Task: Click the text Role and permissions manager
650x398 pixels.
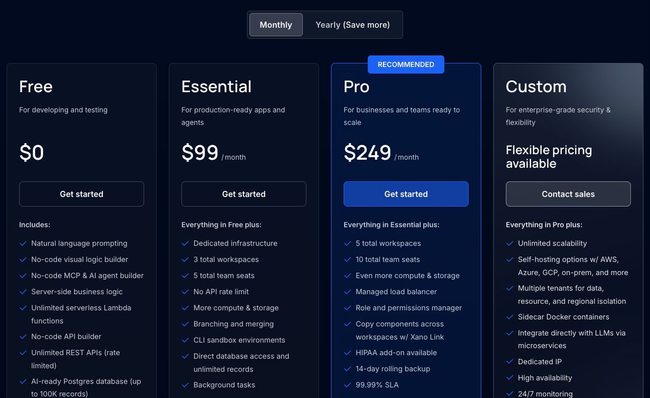Action: [x=409, y=308]
